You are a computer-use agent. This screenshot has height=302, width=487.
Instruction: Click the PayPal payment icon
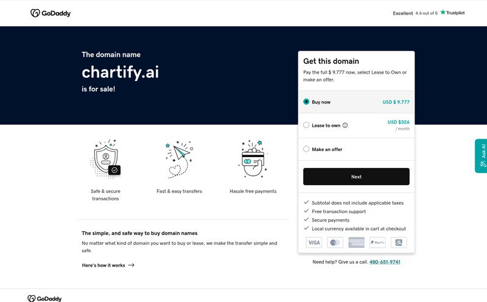(x=377, y=242)
